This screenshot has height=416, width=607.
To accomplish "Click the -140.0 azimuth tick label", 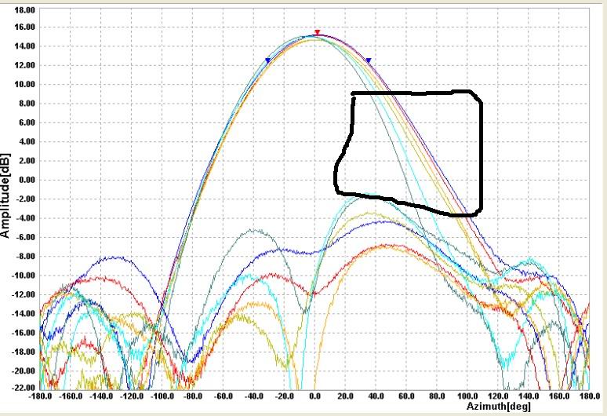I will tap(102, 396).
